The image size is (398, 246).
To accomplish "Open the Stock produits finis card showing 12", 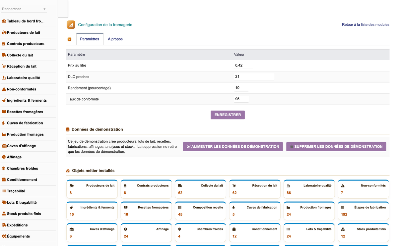I will click(x=363, y=232).
